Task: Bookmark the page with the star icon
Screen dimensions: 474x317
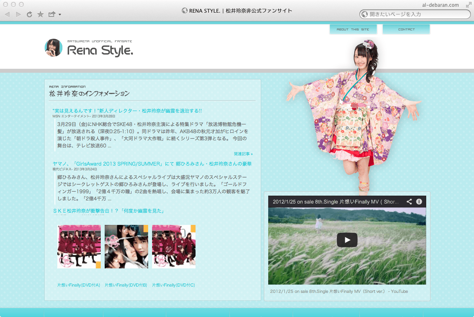Action: (x=40, y=15)
